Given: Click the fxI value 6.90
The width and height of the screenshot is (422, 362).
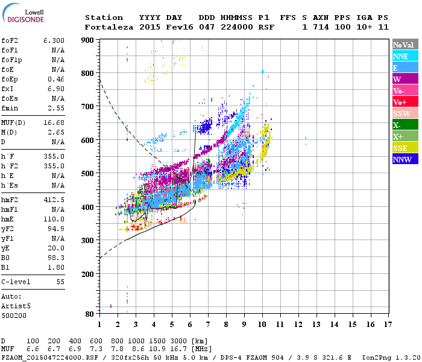Looking at the screenshot, I should point(56,89).
